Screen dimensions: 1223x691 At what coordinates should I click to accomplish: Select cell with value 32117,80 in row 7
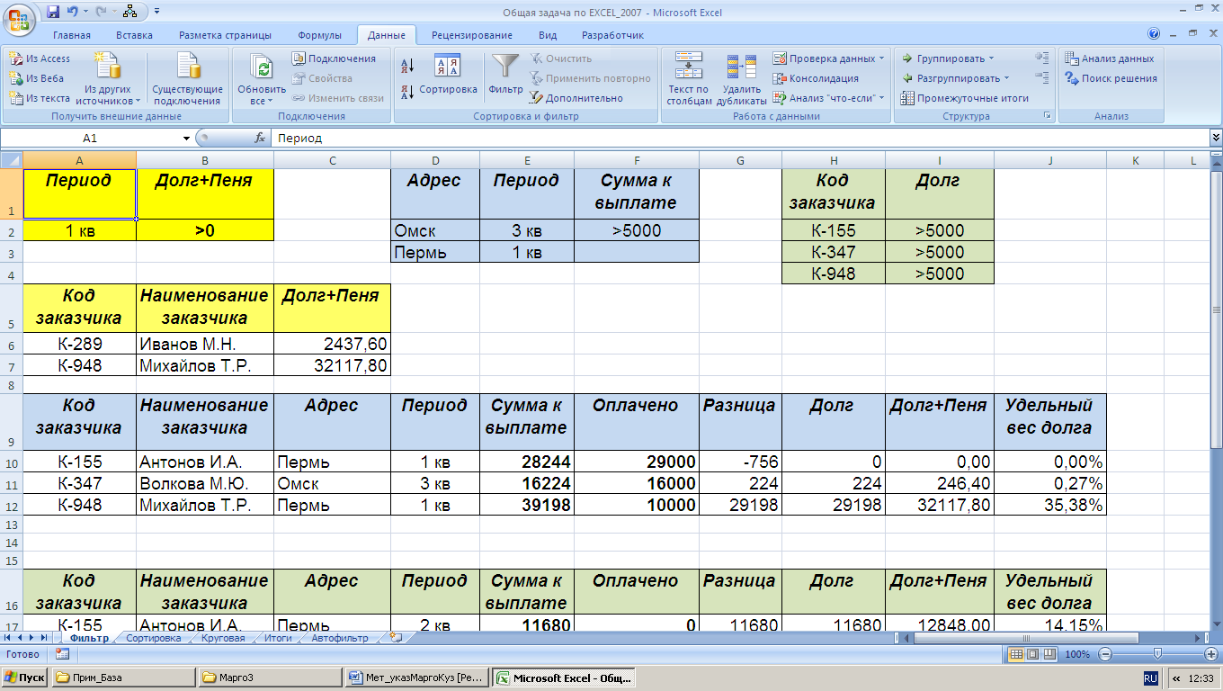click(x=332, y=365)
